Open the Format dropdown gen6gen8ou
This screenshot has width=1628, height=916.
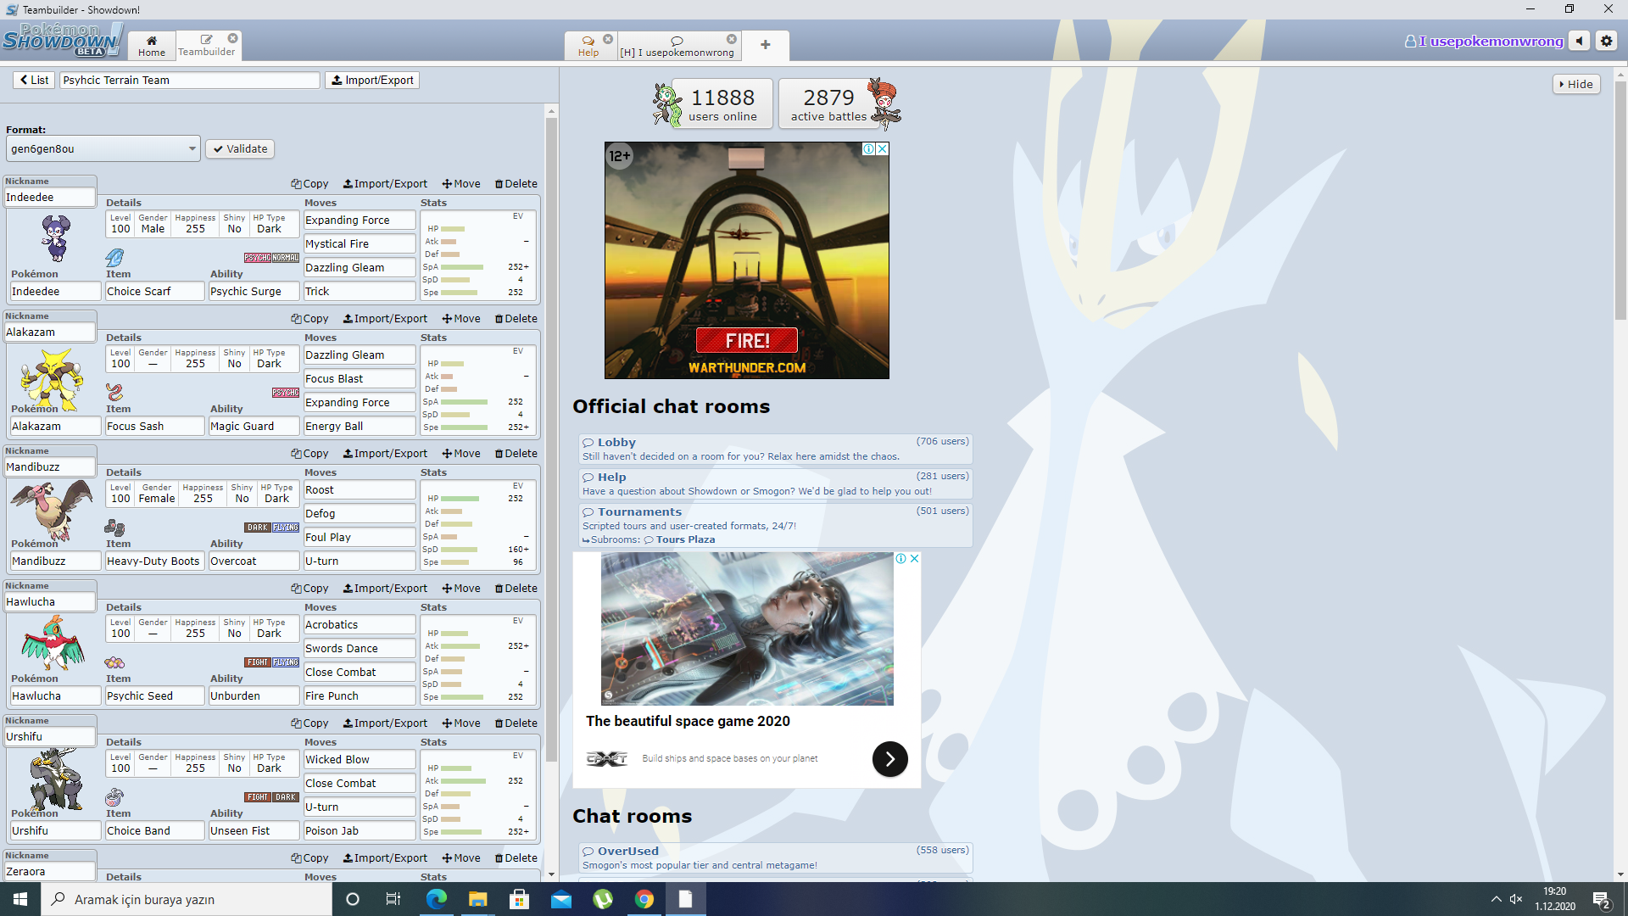pyautogui.click(x=103, y=148)
